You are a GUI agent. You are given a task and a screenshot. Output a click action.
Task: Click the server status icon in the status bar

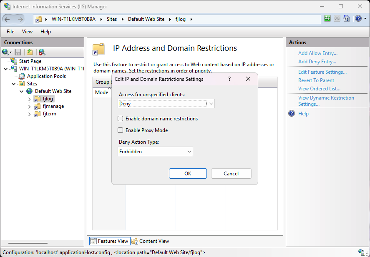coord(362,252)
